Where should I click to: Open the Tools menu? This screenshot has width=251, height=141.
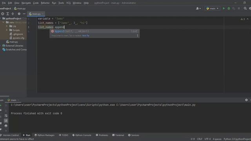(x=61, y=3)
